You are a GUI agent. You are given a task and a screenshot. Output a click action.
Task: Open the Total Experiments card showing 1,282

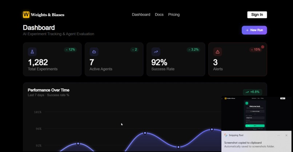pyautogui.click(x=52, y=59)
